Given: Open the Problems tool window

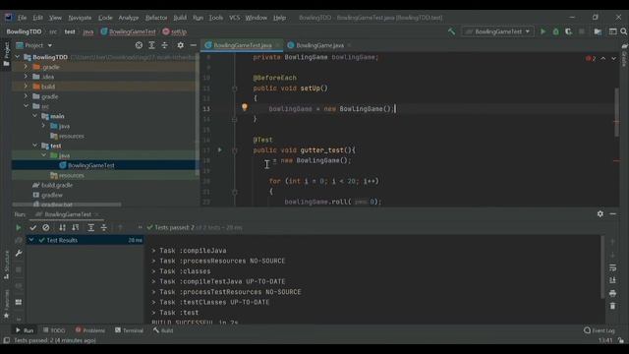Looking at the screenshot, I should (90, 330).
